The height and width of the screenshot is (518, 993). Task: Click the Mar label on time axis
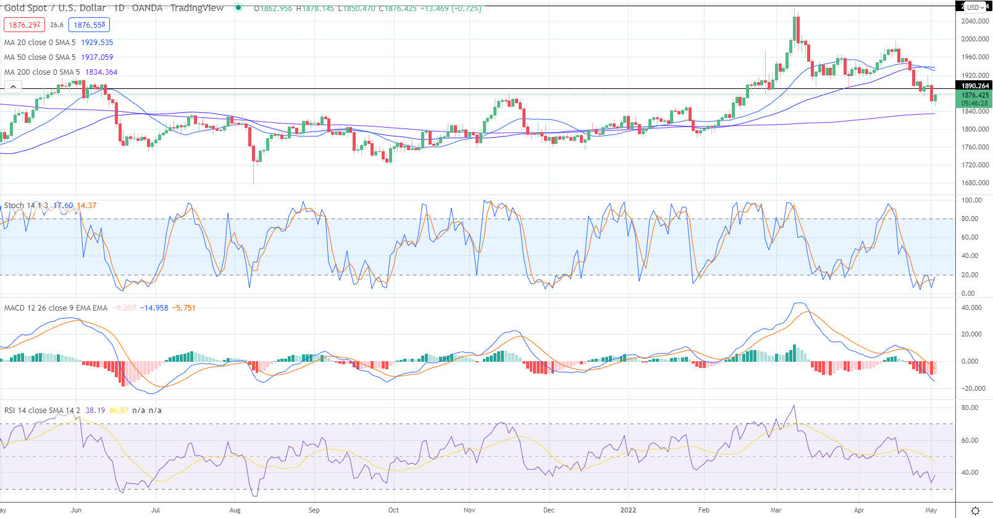[x=776, y=511]
